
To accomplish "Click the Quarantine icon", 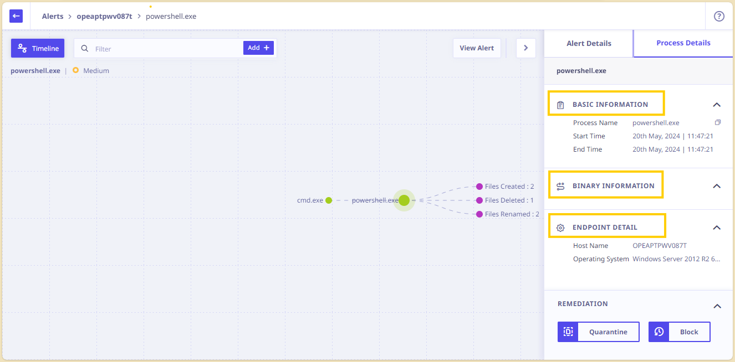I will pyautogui.click(x=568, y=332).
